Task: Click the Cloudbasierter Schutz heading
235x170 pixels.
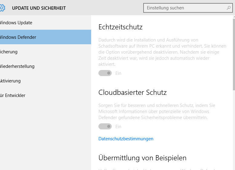Action: coord(133,92)
